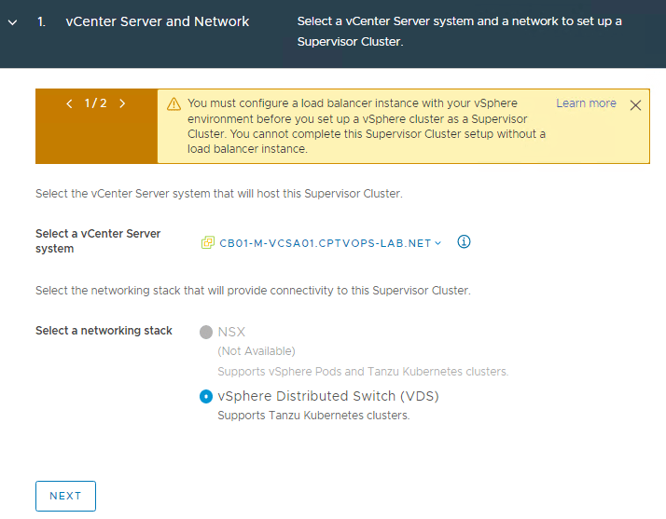Click the vCenter Server system icon

coord(207,242)
